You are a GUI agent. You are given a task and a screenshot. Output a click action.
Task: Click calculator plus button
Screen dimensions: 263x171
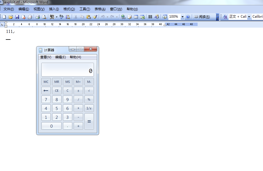click(78, 126)
